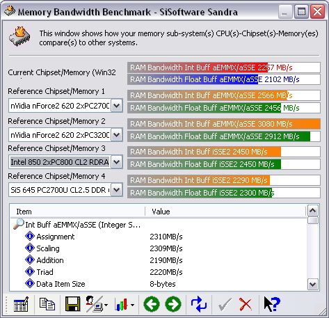Viewport: 329px width, 318px height.
Task: Click the green Float Buff 2456 MB/s bar
Action: 224,108
